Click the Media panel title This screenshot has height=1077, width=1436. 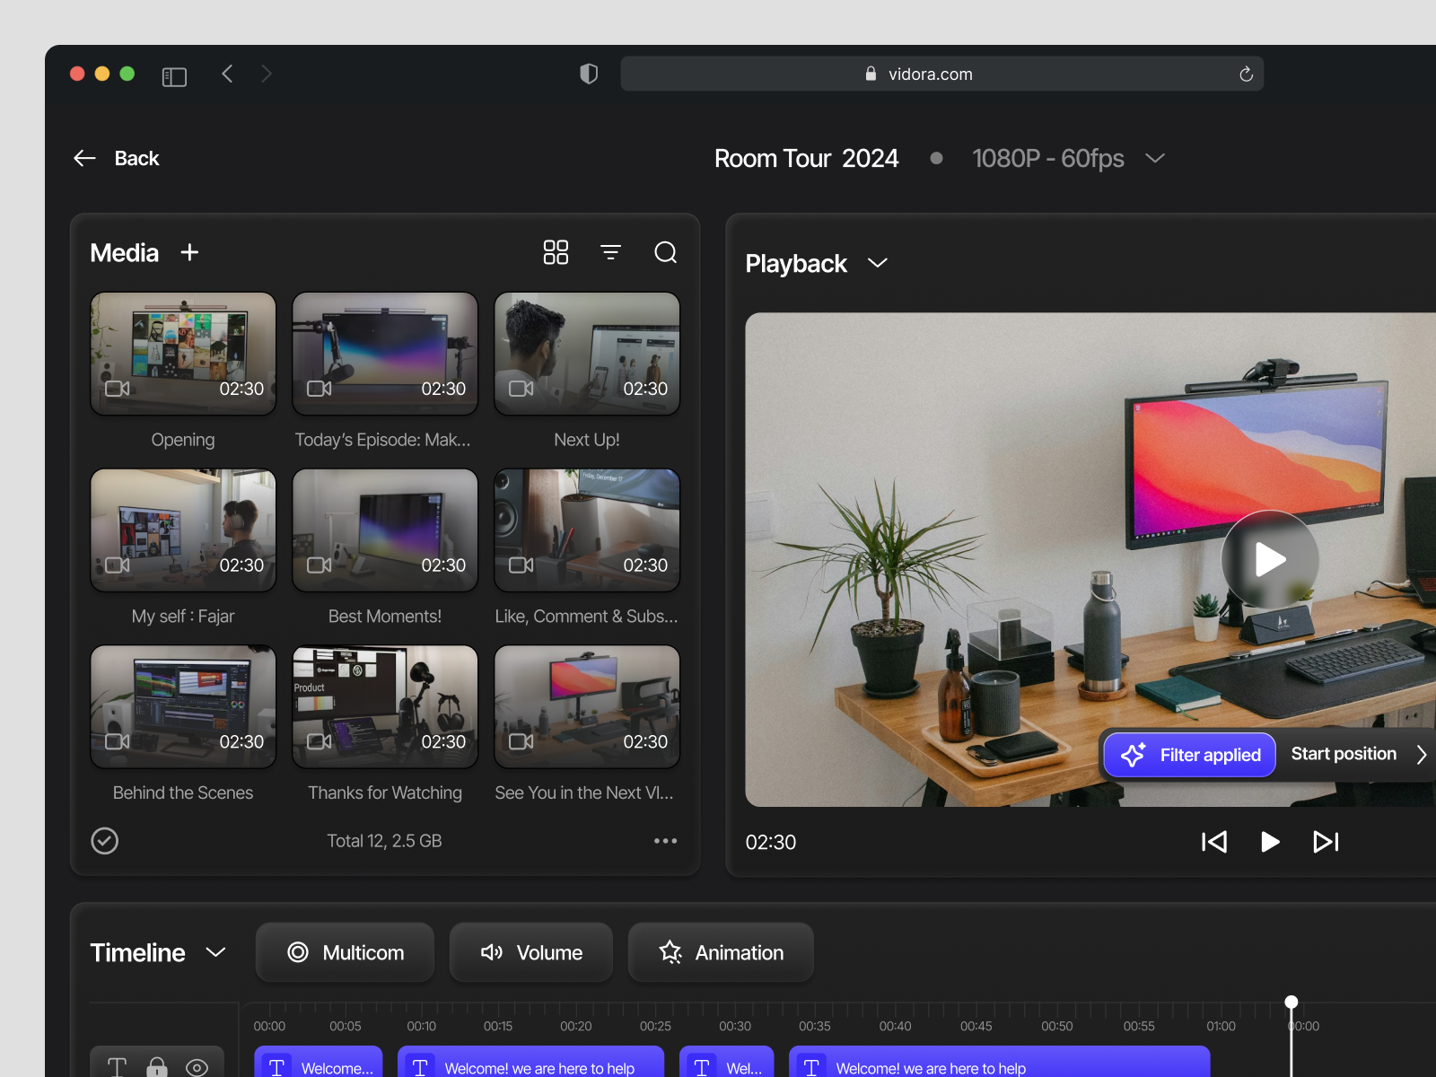tap(123, 252)
